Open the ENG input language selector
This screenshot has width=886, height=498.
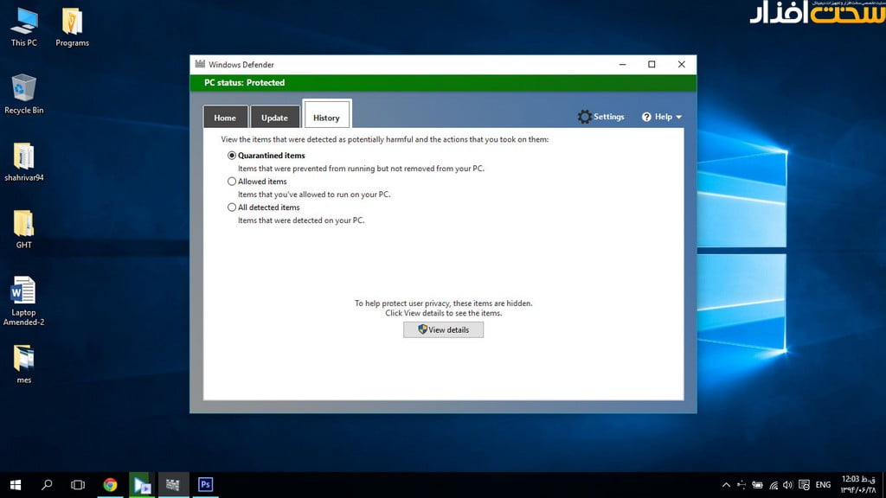pos(824,485)
